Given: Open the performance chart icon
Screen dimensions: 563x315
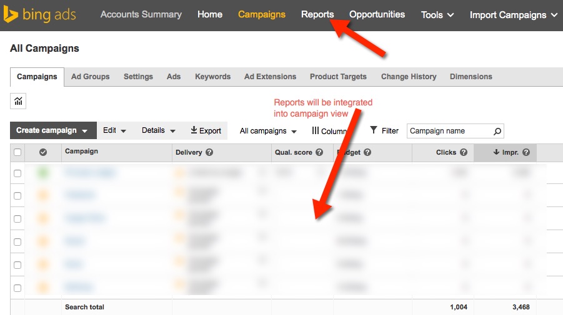Looking at the screenshot, I should (18, 101).
